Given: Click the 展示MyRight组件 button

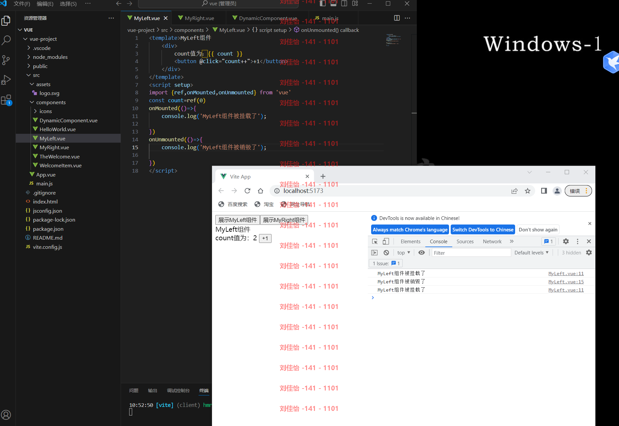Looking at the screenshot, I should click(x=284, y=220).
